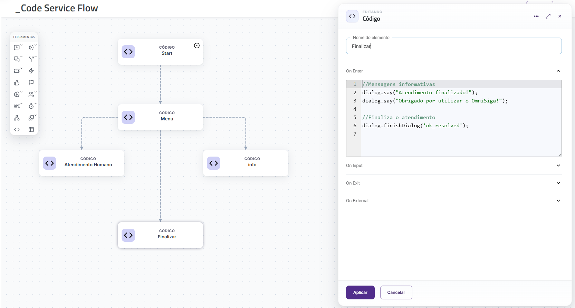Screen dimensions: 575x308
Task: Select the code brackets tool in Ferramentas
Action: (x=17, y=129)
